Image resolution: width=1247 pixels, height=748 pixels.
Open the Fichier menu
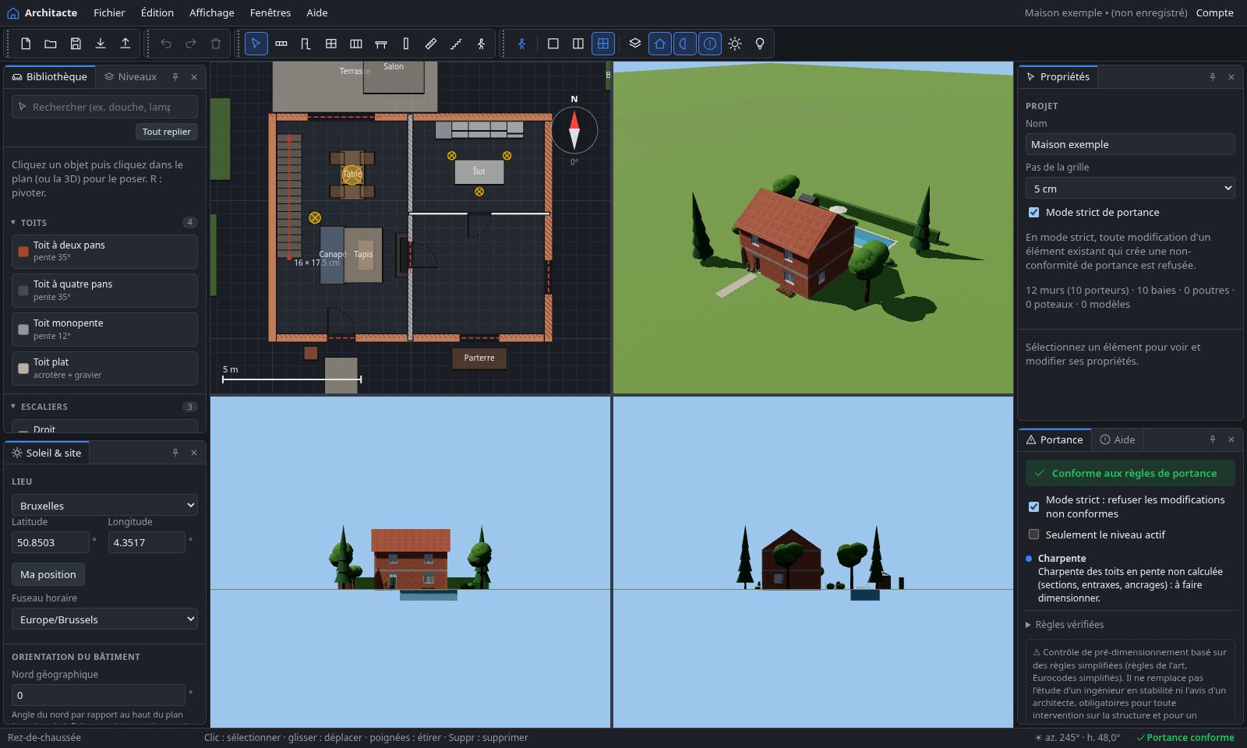pos(109,12)
